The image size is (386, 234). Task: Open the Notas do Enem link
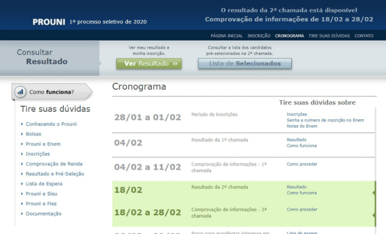pos(302,126)
